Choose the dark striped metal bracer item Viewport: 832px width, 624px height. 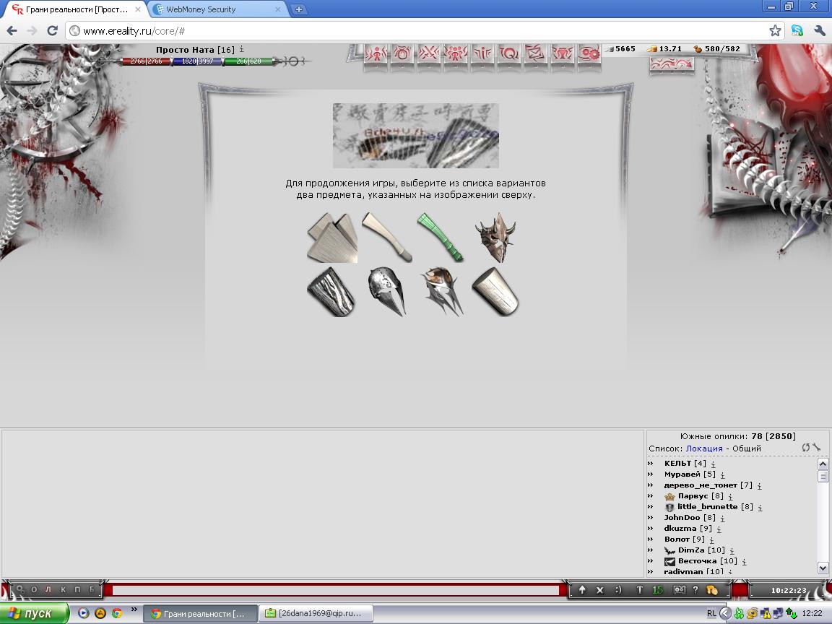pyautogui.click(x=331, y=292)
